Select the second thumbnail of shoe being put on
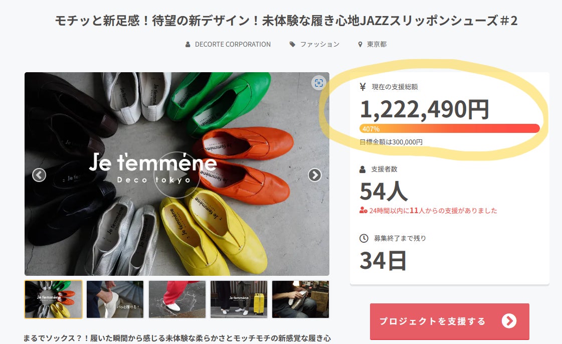The image size is (562, 344). tap(115, 299)
